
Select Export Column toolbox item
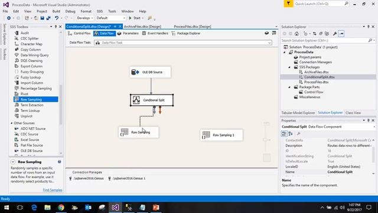point(31,66)
